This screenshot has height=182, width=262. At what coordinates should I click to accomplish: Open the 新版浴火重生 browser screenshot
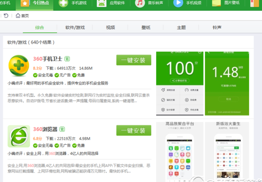click(x=227, y=152)
